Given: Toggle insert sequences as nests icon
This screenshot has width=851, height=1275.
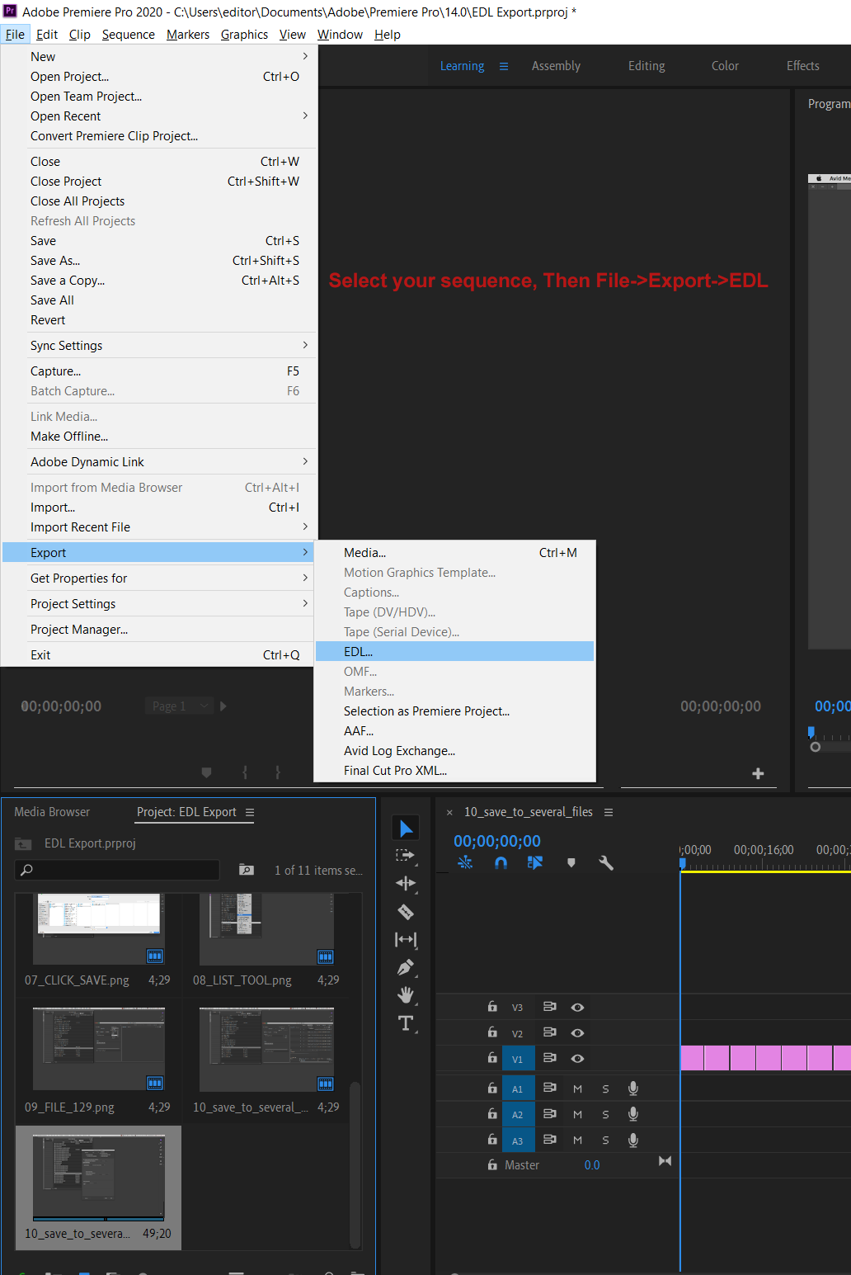Looking at the screenshot, I should point(465,862).
